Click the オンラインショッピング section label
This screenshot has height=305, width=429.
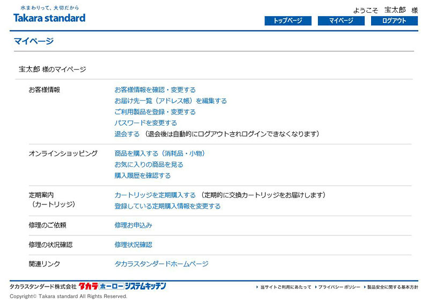(63, 154)
